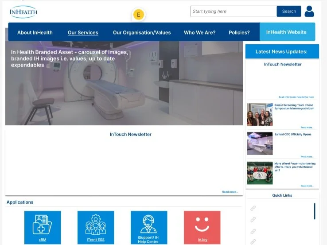The width and height of the screenshot is (327, 245).
Task: Launch the iTrent ESS application tile
Action: point(96,227)
